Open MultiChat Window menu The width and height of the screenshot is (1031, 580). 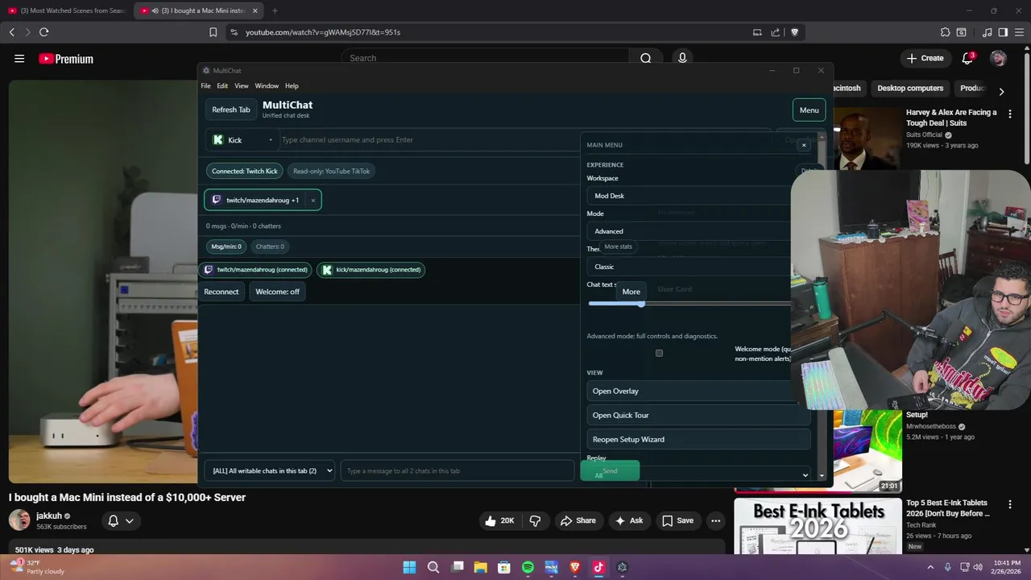pos(267,85)
